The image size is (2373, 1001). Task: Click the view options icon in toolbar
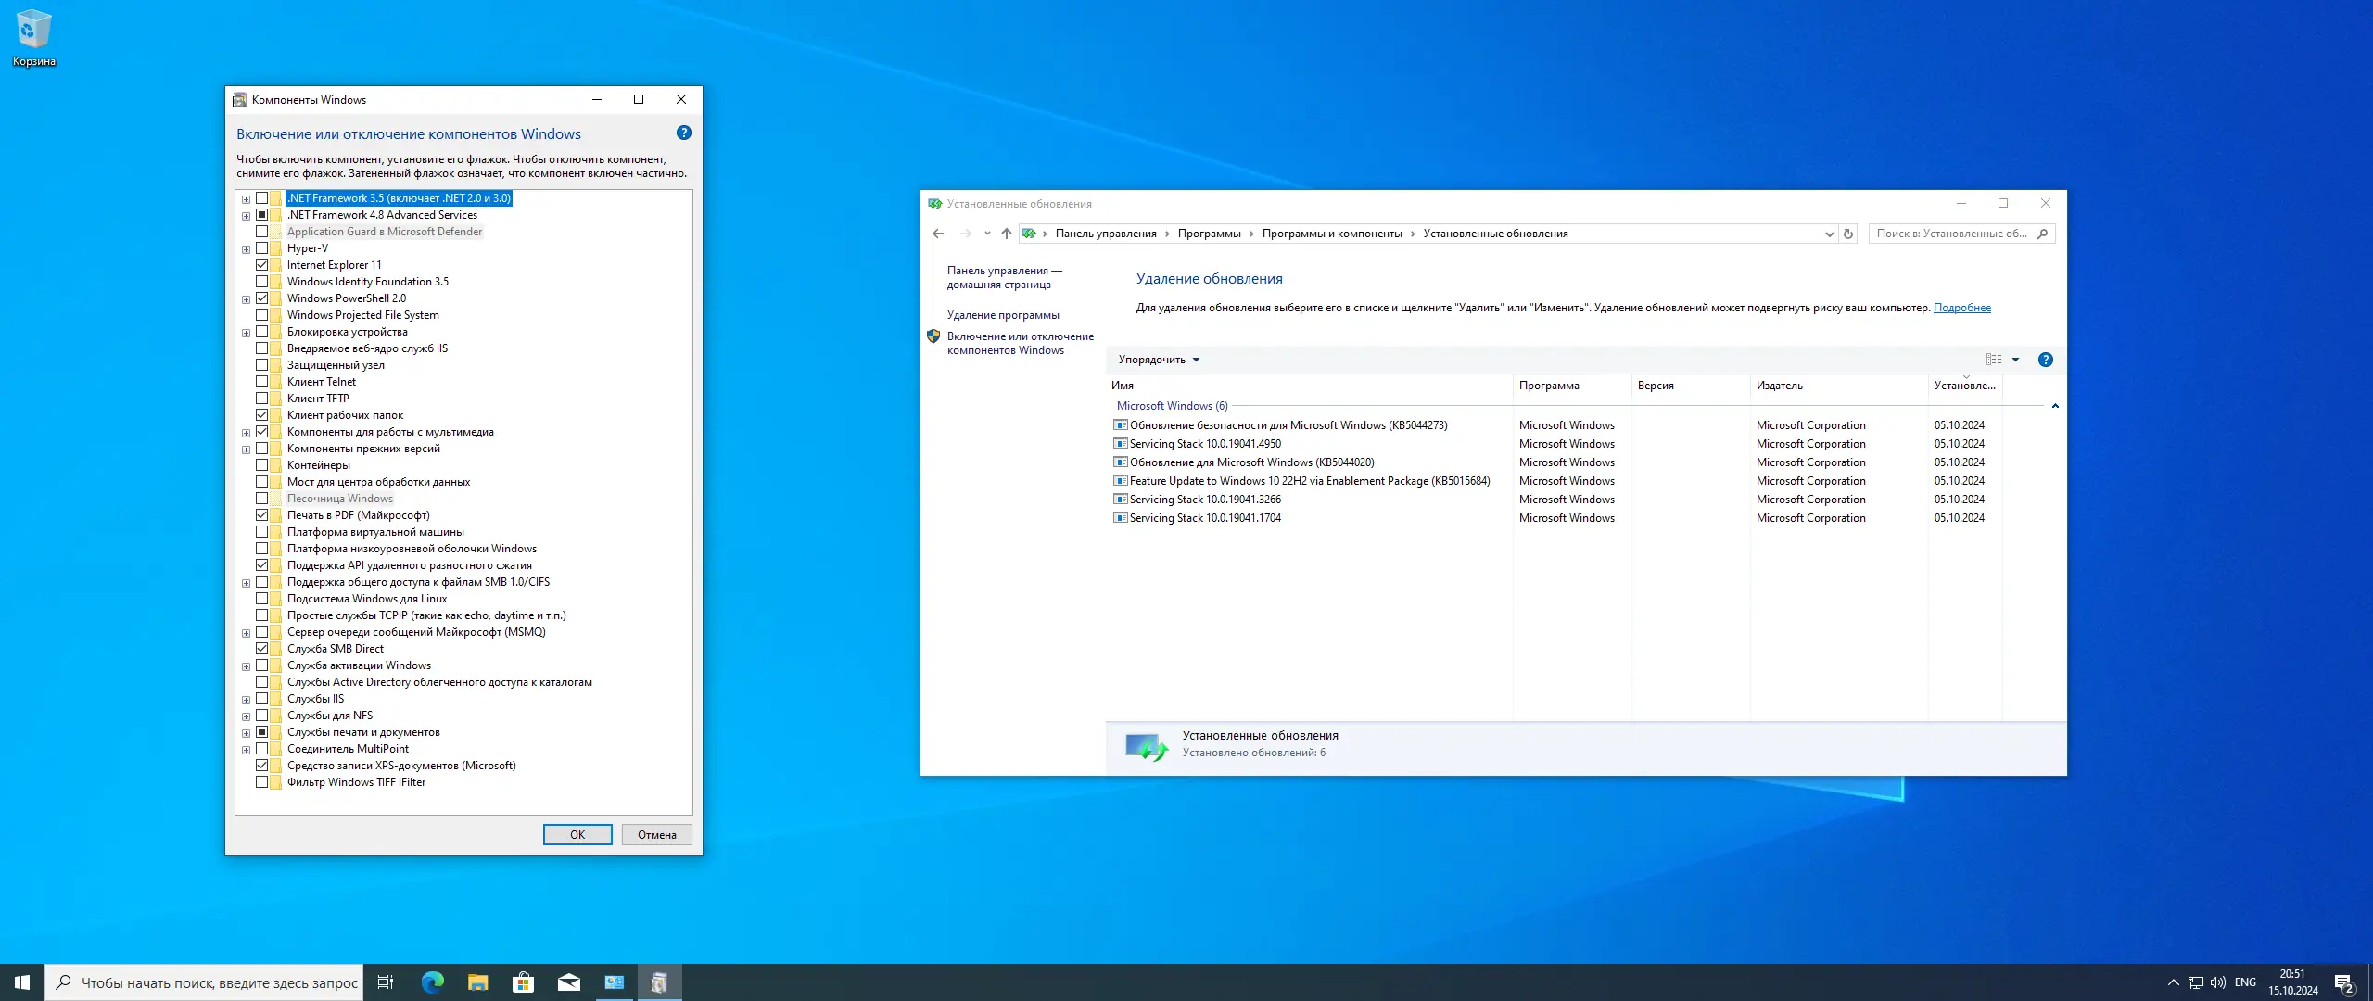pyautogui.click(x=1994, y=360)
